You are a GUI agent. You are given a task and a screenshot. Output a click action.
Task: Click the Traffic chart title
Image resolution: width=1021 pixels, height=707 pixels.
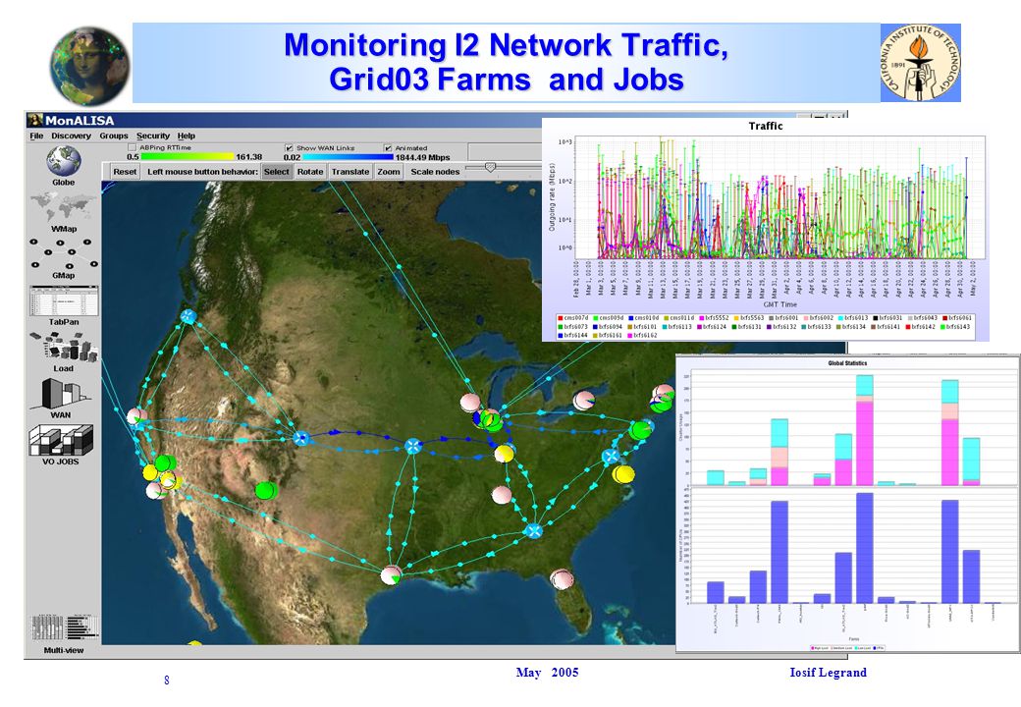tap(766, 127)
